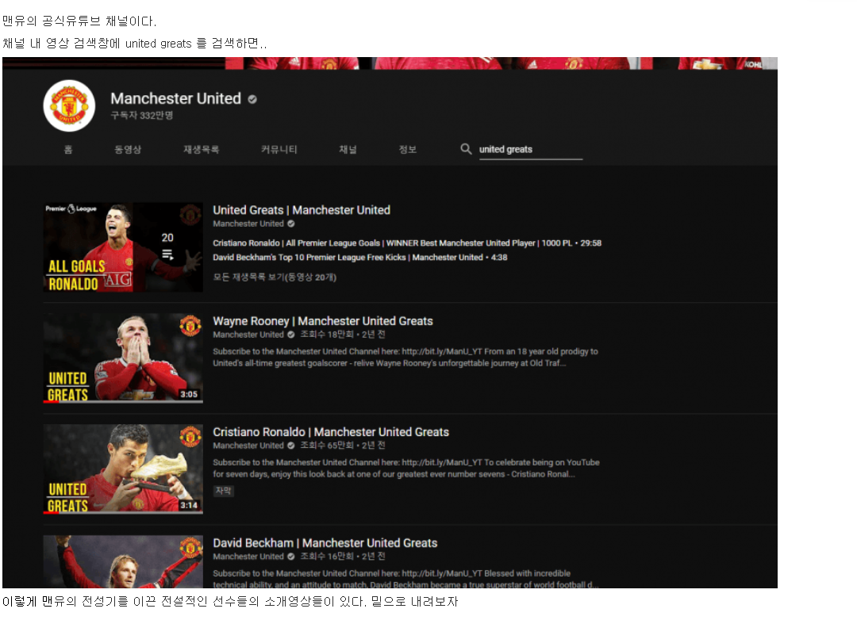Open United Greats | Manchester United playlist title
The width and height of the screenshot is (857, 624).
pos(302,210)
